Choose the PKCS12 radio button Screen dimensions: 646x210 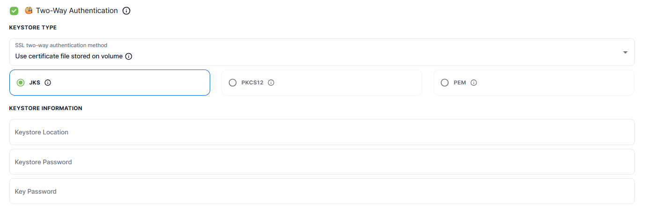point(233,83)
